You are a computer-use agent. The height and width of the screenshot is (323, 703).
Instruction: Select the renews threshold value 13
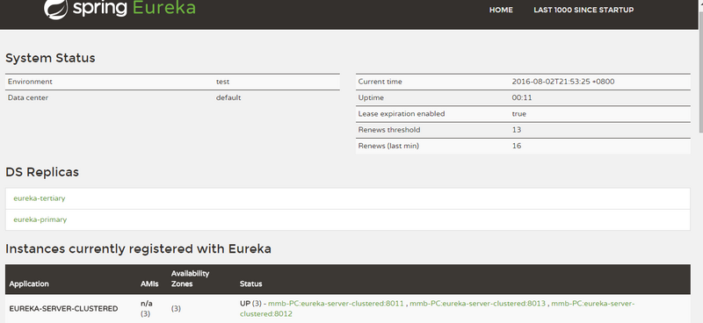click(x=517, y=130)
